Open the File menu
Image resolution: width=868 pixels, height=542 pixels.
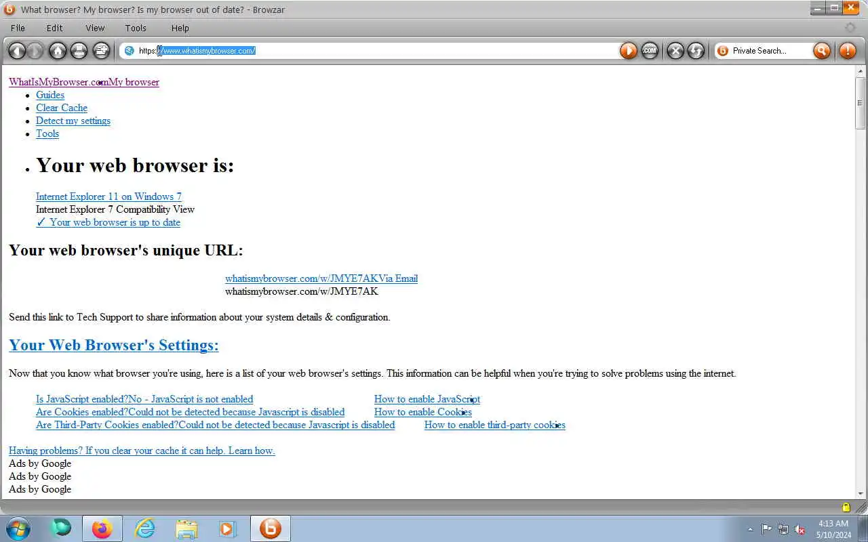(x=18, y=28)
